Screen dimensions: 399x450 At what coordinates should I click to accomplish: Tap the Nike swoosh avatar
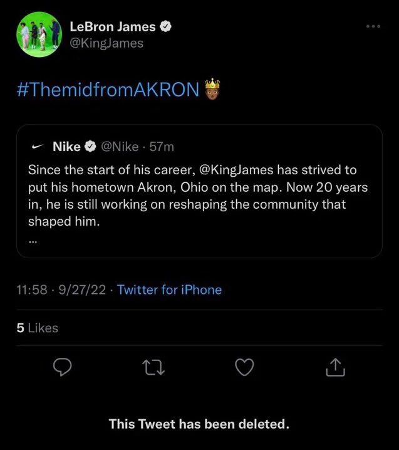coord(38,147)
